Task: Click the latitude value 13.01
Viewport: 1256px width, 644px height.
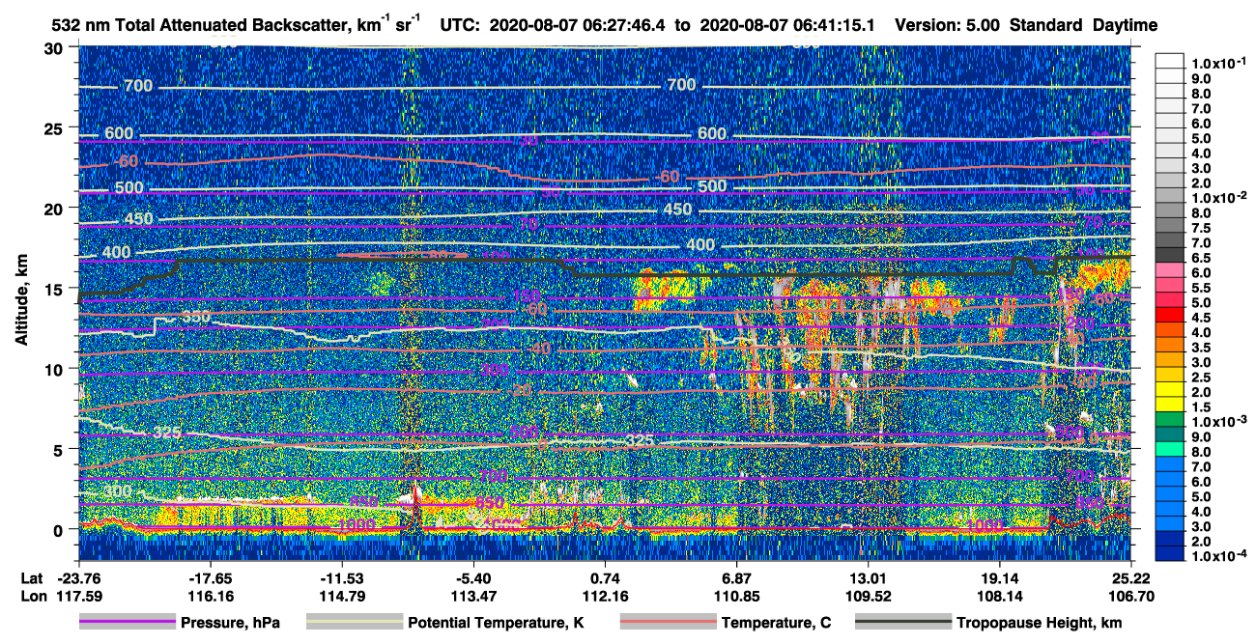Action: (x=868, y=579)
